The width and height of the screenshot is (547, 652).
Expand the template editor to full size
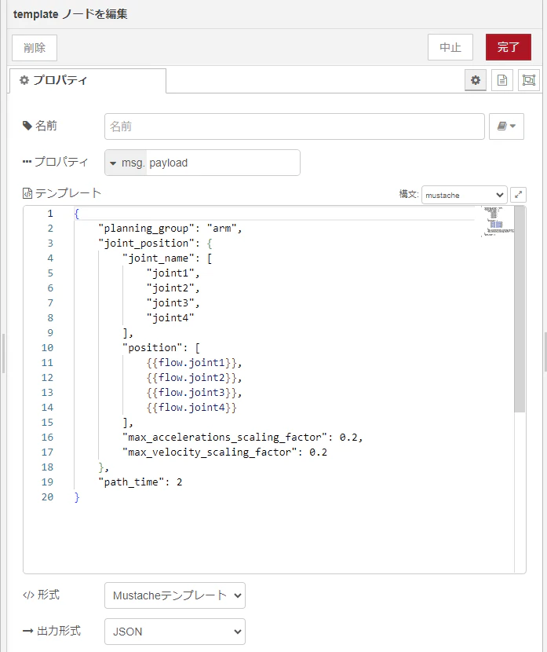tap(518, 195)
